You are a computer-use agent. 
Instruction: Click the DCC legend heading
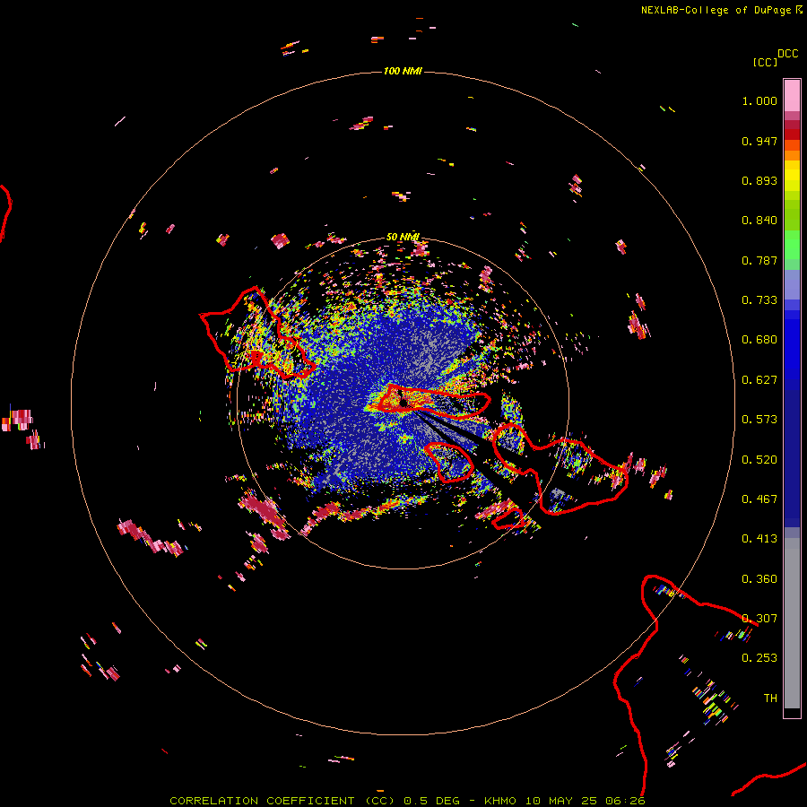(788, 54)
